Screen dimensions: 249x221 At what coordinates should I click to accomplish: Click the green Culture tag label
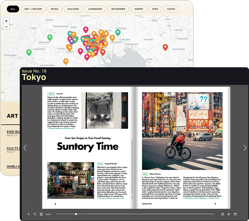[51, 94]
